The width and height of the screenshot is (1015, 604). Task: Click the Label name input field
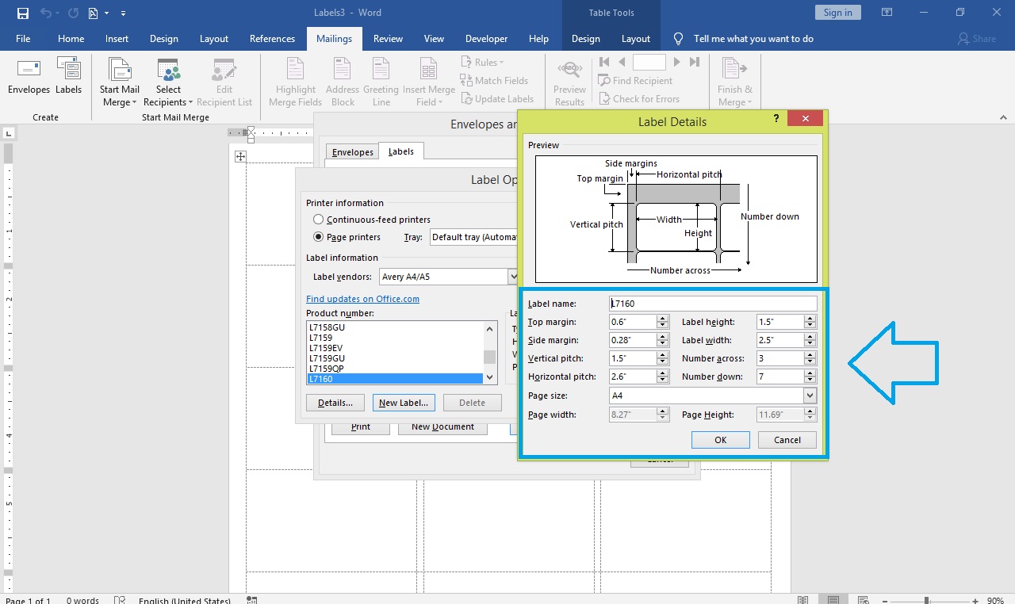pos(712,304)
